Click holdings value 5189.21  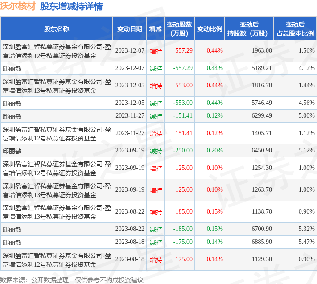tap(262, 68)
